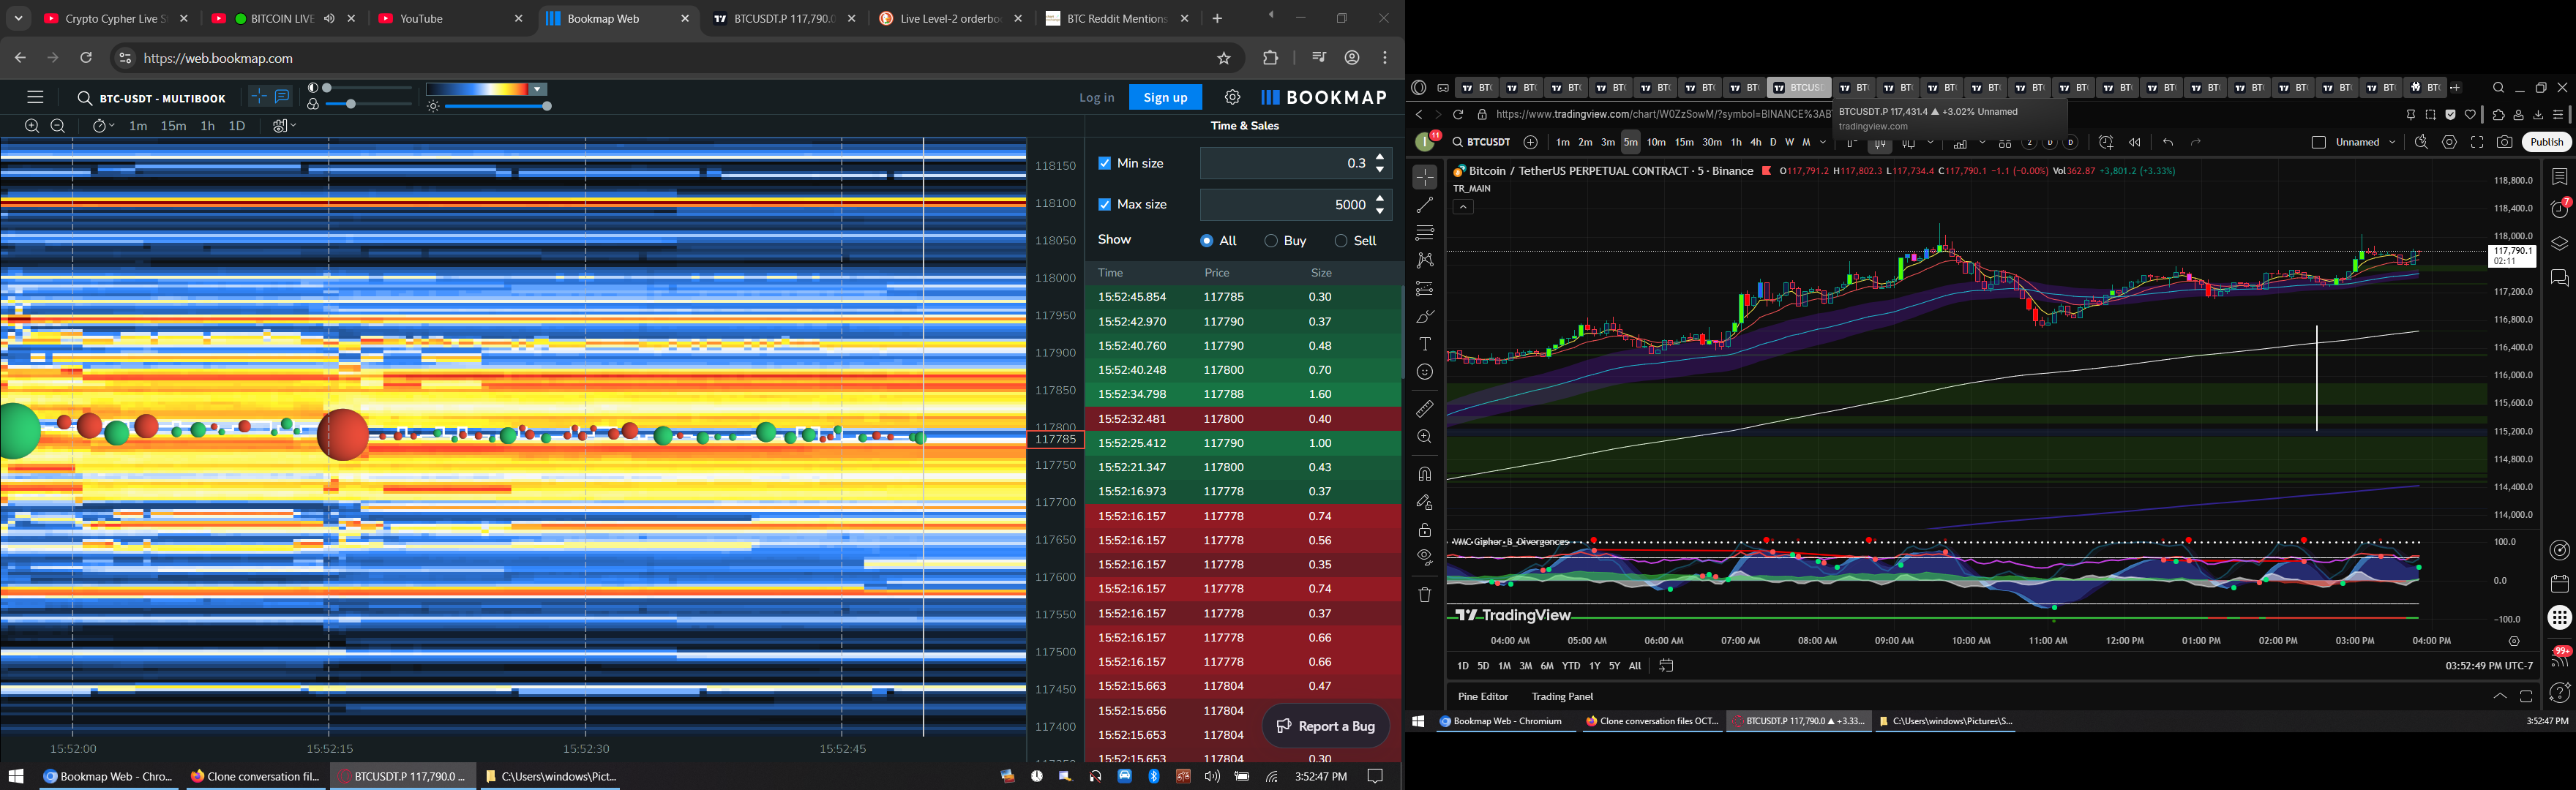Select TradingView trend line drawing tool
The width and height of the screenshot is (2576, 790).
pyautogui.click(x=1425, y=205)
